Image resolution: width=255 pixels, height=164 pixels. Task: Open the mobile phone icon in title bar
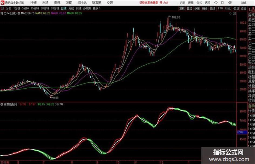[x=222, y=3]
